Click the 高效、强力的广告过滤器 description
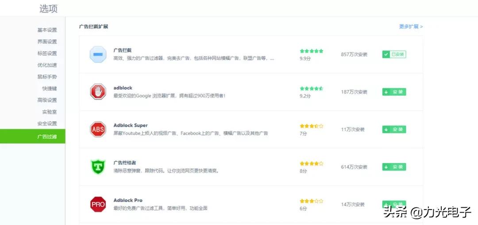The width and height of the screenshot is (478, 225). (193, 58)
